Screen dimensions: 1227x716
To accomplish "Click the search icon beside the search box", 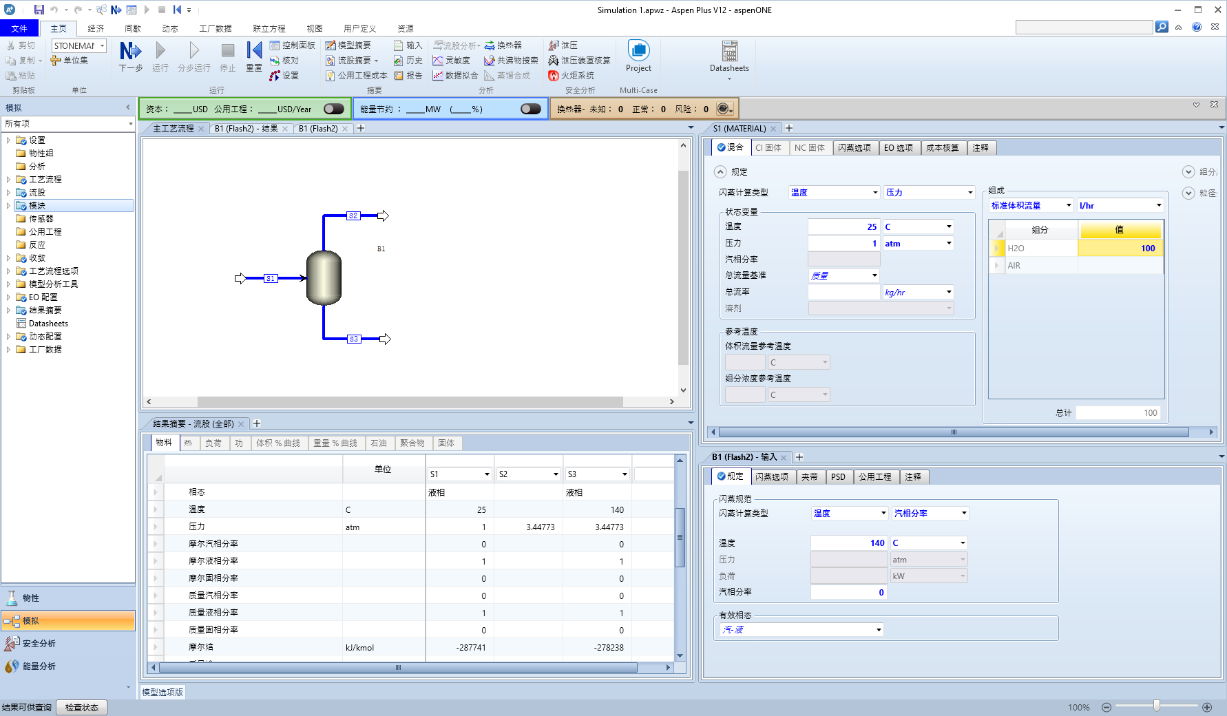I will click(x=1162, y=27).
